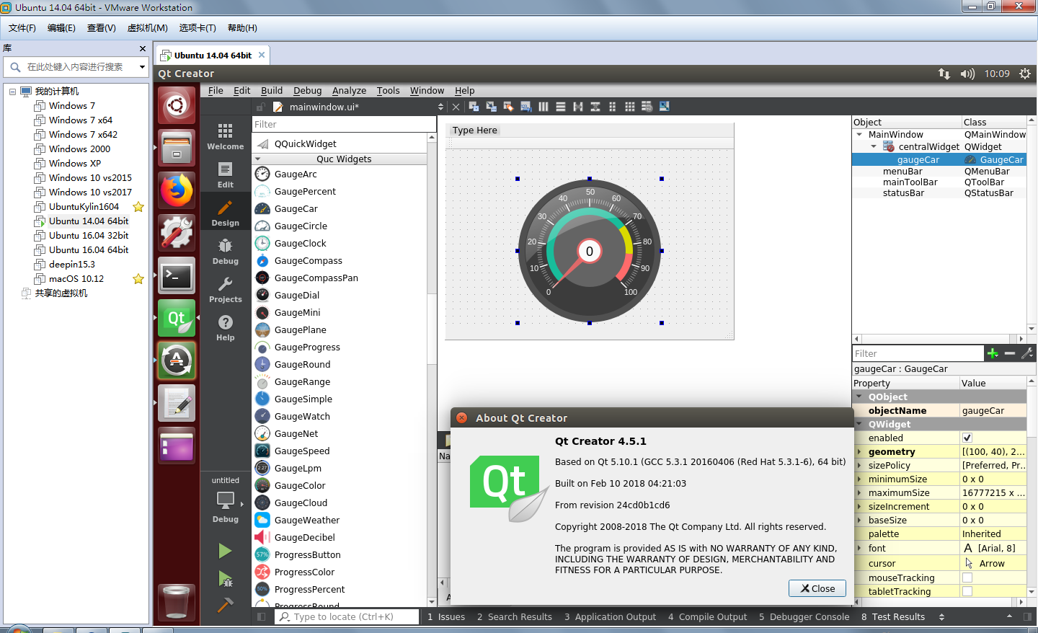Image resolution: width=1038 pixels, height=633 pixels.
Task: Apply horizontal splitter layout icon
Action: (577, 107)
